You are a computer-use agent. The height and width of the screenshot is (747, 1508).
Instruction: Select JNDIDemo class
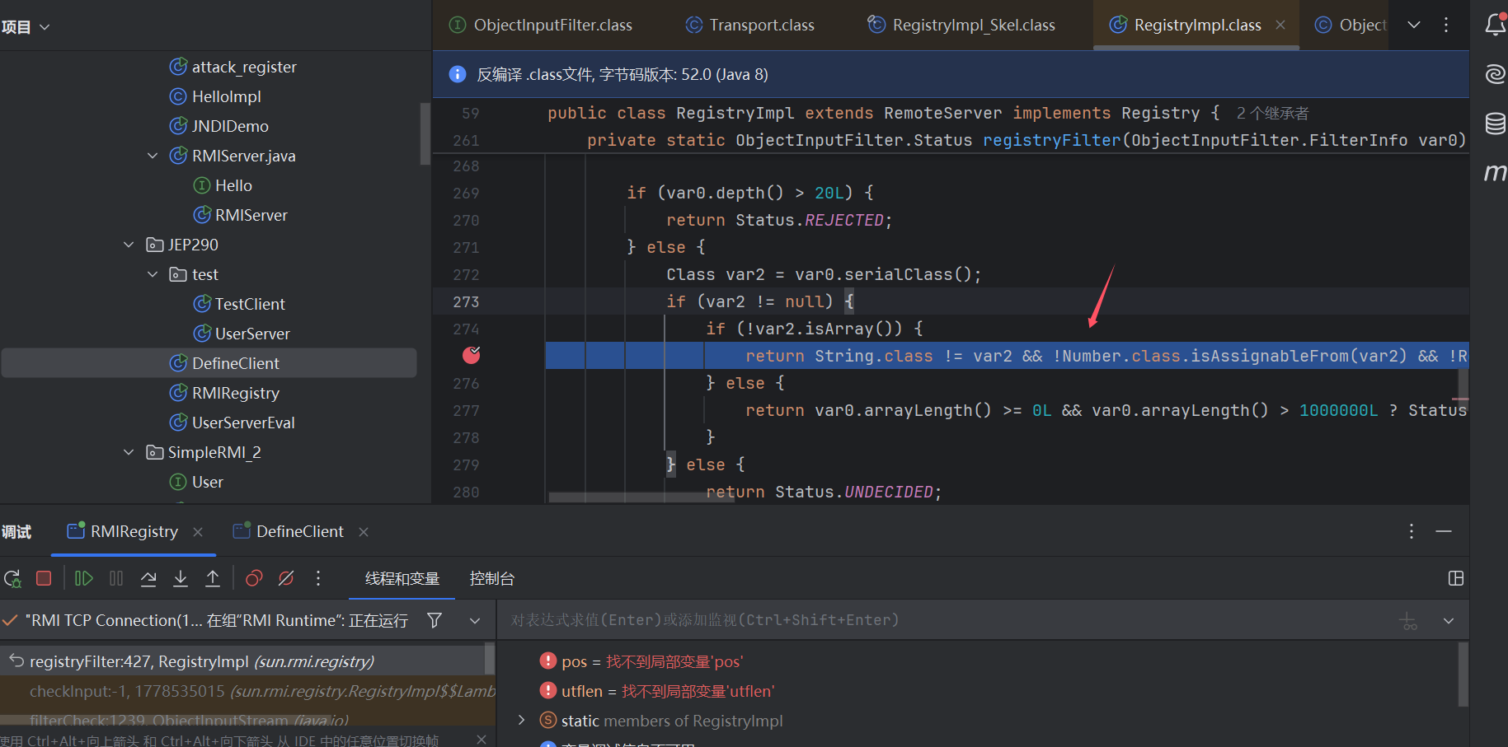coord(230,126)
